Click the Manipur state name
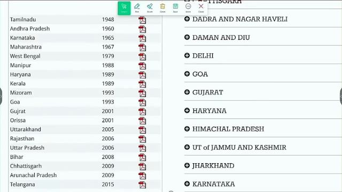Image resolution: width=342 pixels, height=192 pixels. click(x=20, y=65)
